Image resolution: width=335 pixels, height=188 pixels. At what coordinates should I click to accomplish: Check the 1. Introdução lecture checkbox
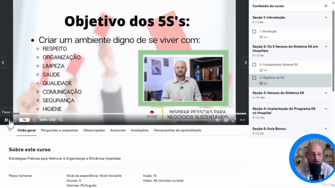[254, 31]
